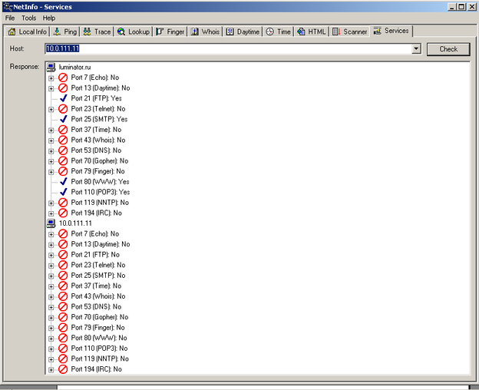This screenshot has height=390, width=479.
Task: Switch to the Whois tab
Action: (205, 31)
